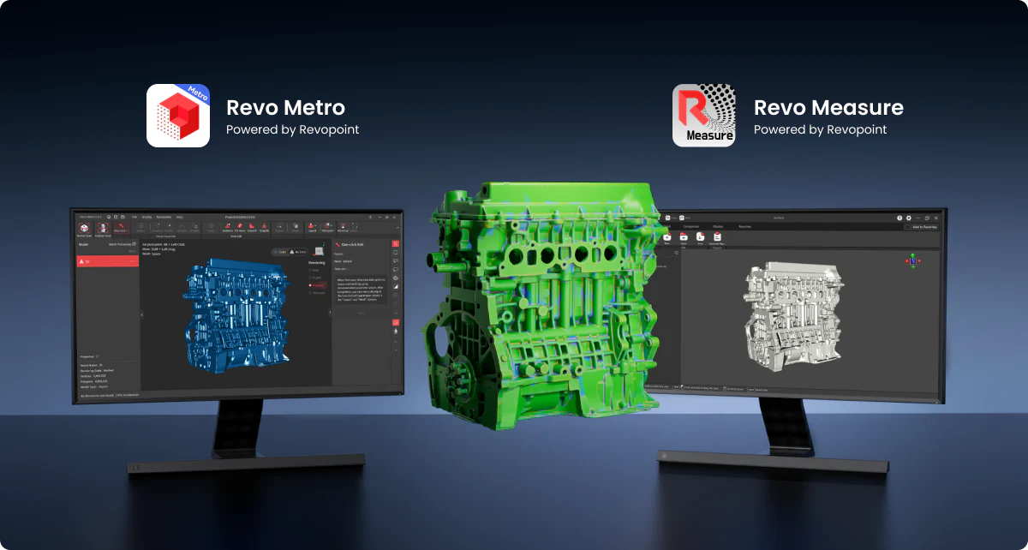
Task: Switch to Favorites tab in Revo Measure
Action: point(744,226)
